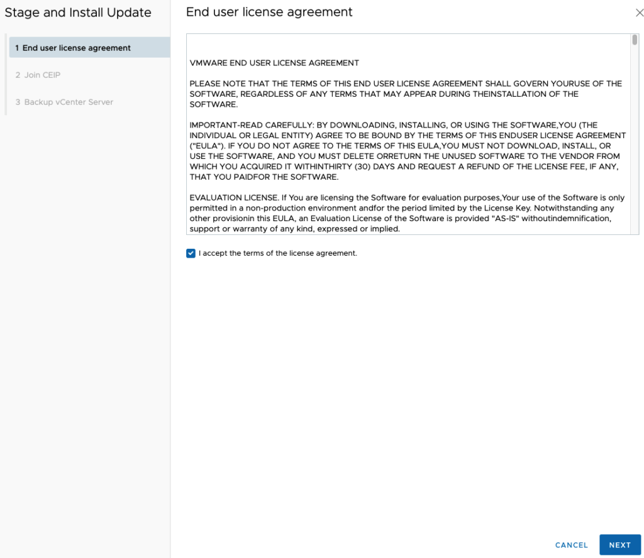The width and height of the screenshot is (644, 558).
Task: Go to step 2 Join CEIP
Action: click(x=42, y=75)
